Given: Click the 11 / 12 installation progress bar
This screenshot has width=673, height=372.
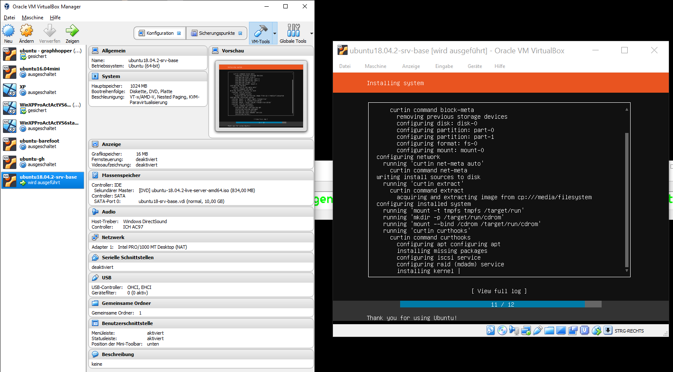Looking at the screenshot, I should coord(501,304).
